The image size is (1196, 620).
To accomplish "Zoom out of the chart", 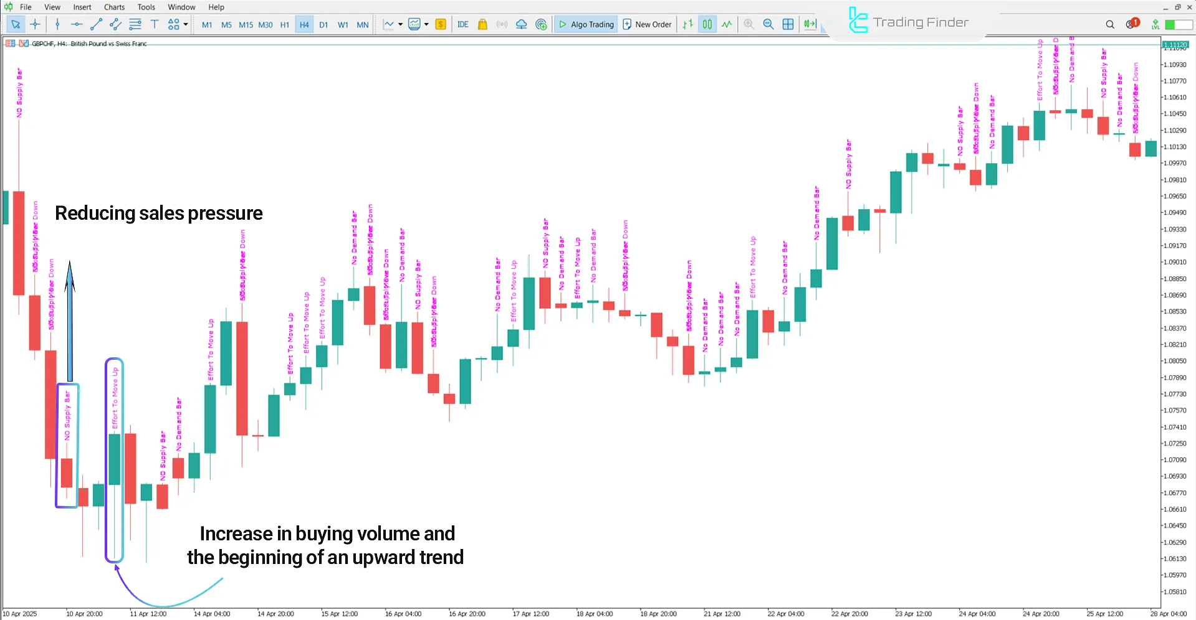I will pyautogui.click(x=768, y=24).
